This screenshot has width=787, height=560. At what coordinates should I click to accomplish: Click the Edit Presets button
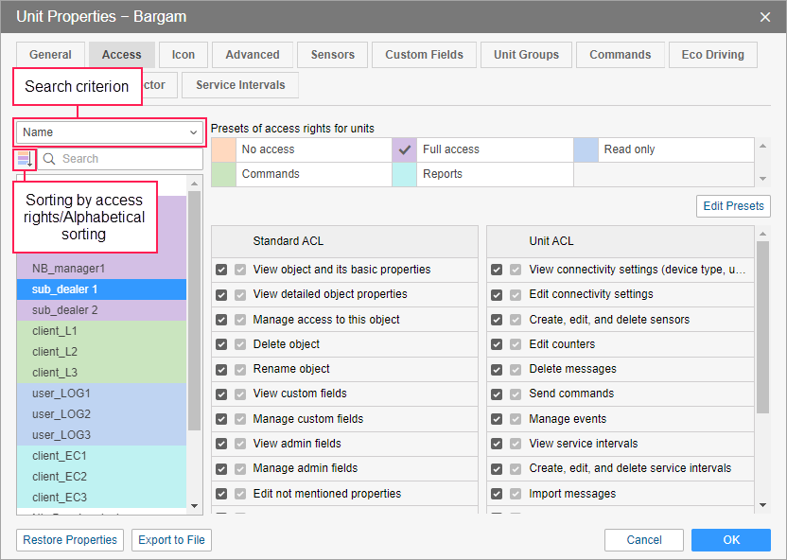point(733,206)
